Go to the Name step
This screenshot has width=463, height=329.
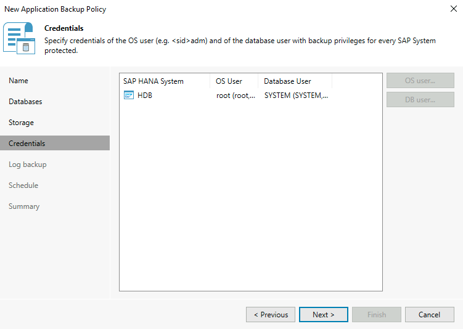pos(18,81)
